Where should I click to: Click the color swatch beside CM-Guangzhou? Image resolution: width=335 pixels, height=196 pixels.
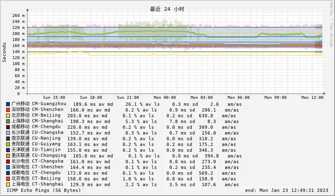tap(8, 104)
